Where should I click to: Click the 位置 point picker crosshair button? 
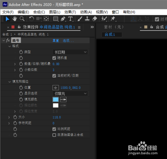coord(55,88)
